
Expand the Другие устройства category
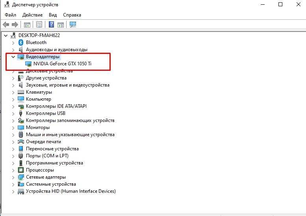pos(13,78)
